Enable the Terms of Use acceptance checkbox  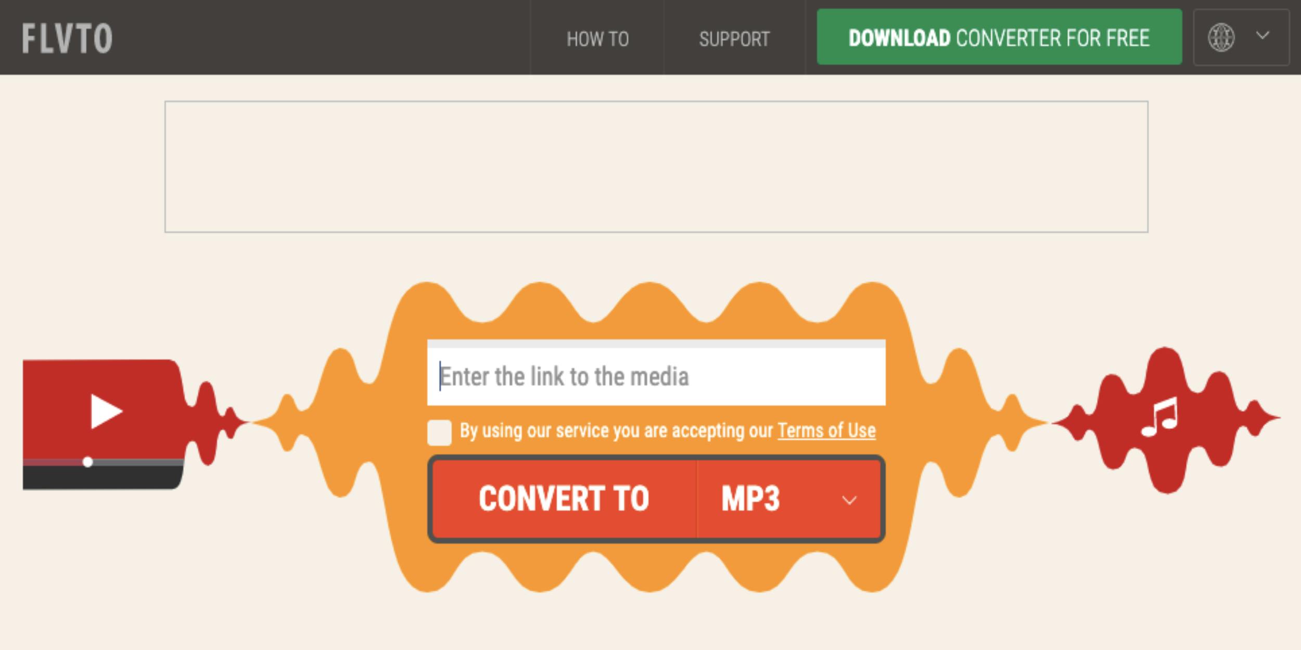(438, 430)
